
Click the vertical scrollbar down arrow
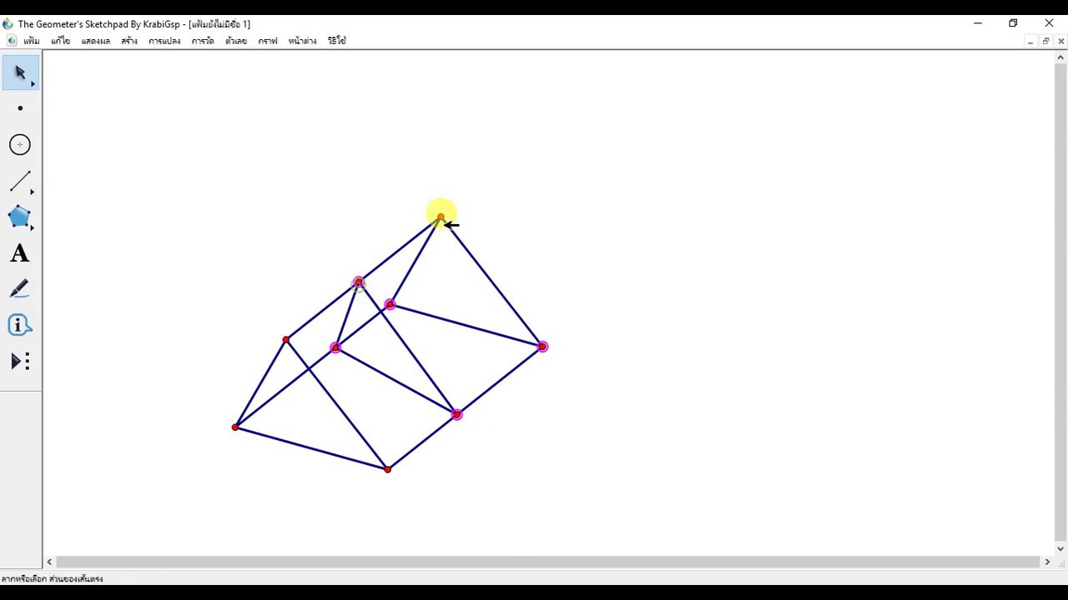[x=1060, y=548]
